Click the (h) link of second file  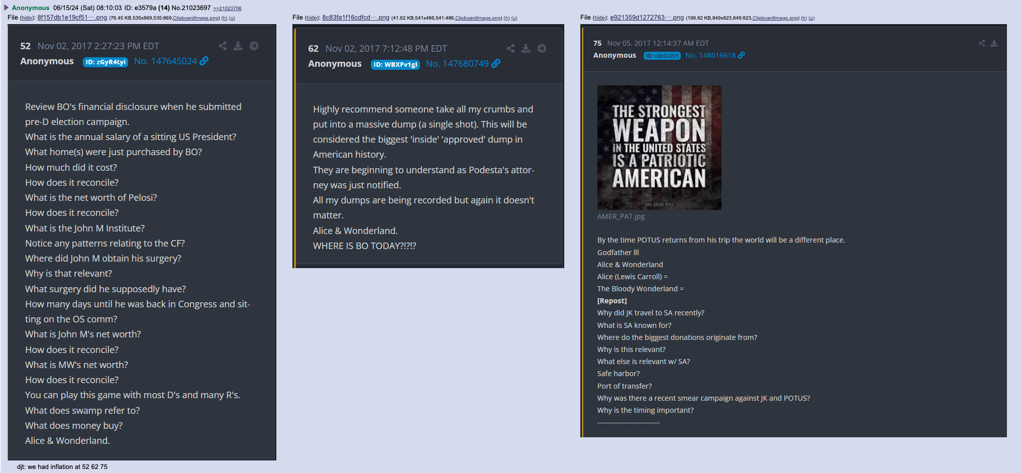click(x=507, y=18)
